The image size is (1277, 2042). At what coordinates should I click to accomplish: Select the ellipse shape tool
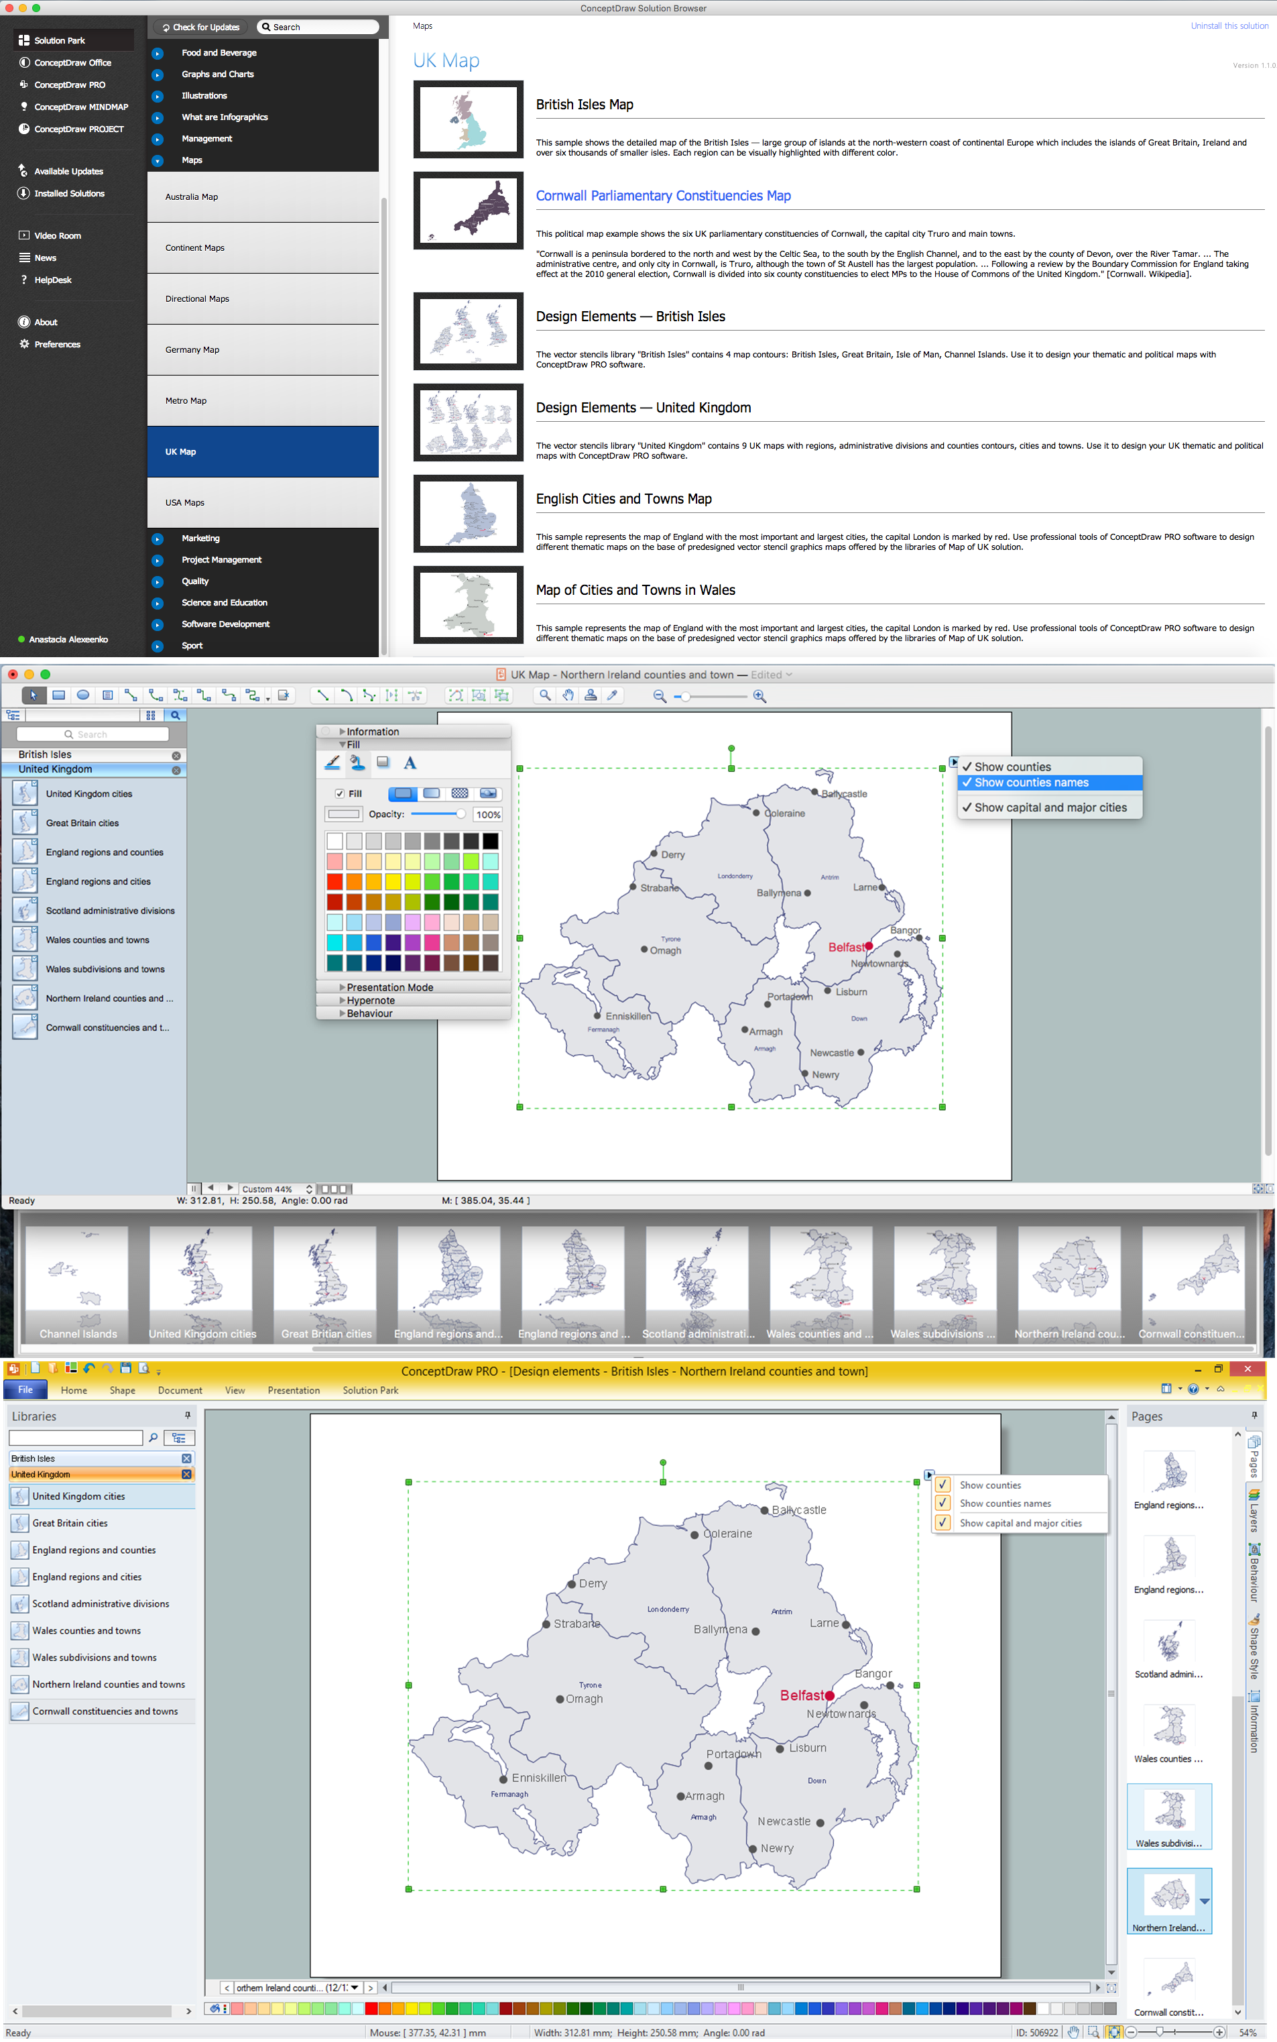[x=82, y=695]
